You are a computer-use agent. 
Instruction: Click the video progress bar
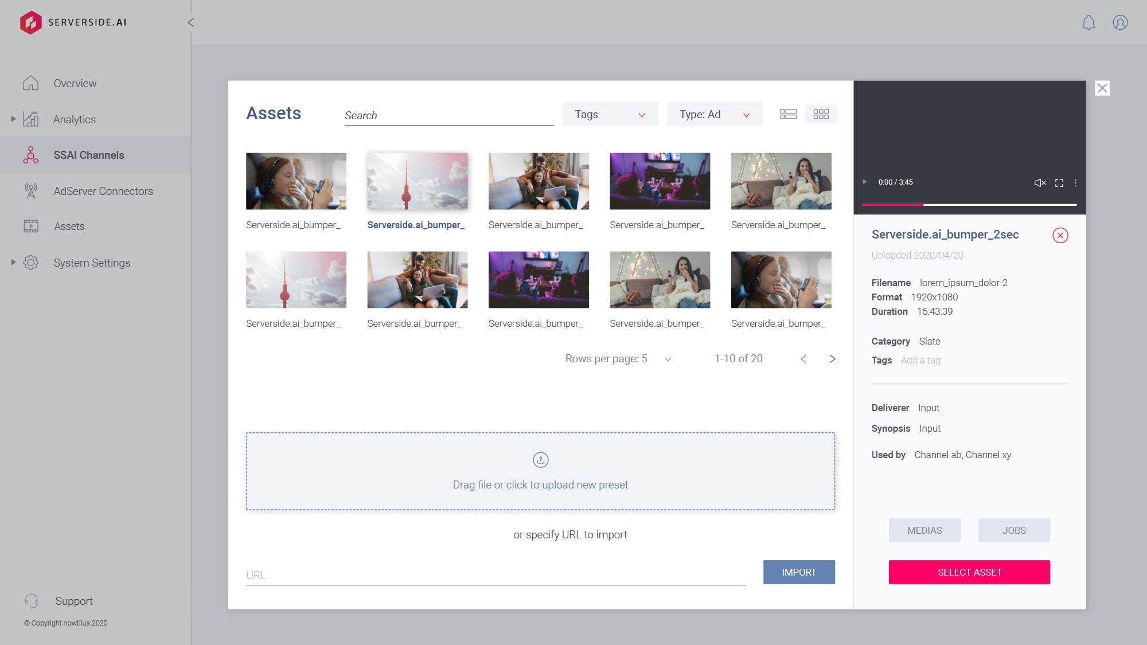(x=969, y=204)
